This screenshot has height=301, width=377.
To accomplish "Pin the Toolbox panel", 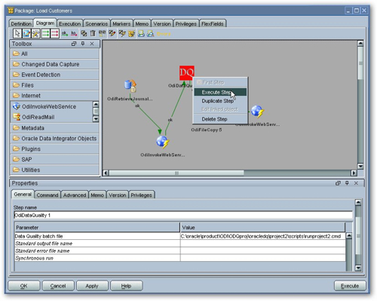I will pos(83,44).
